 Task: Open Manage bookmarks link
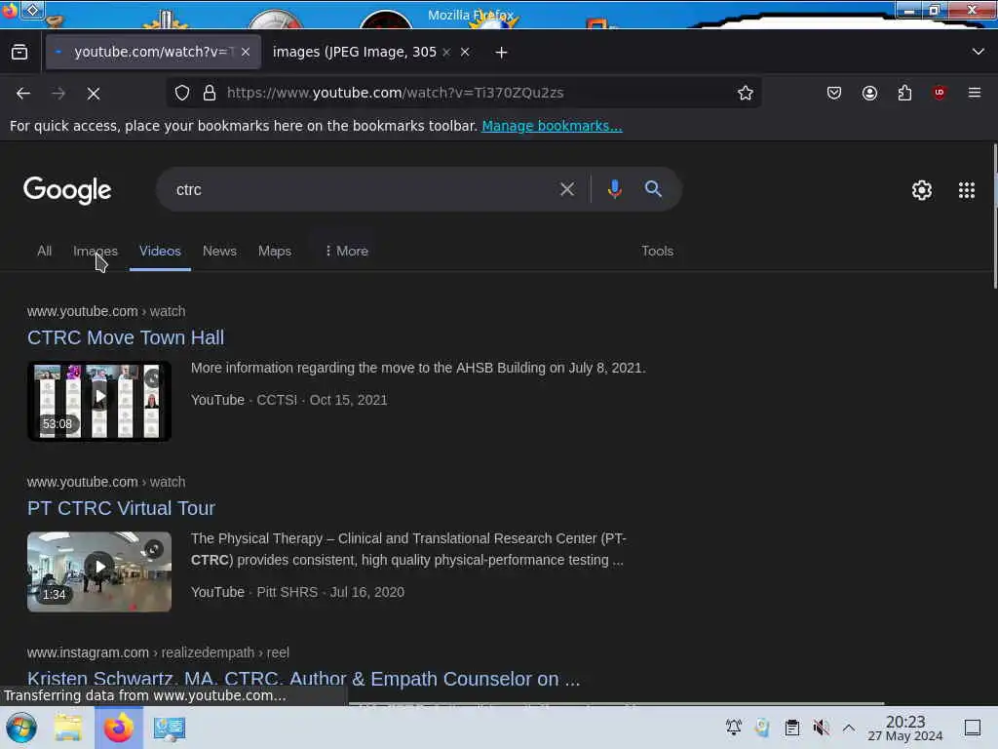click(552, 126)
